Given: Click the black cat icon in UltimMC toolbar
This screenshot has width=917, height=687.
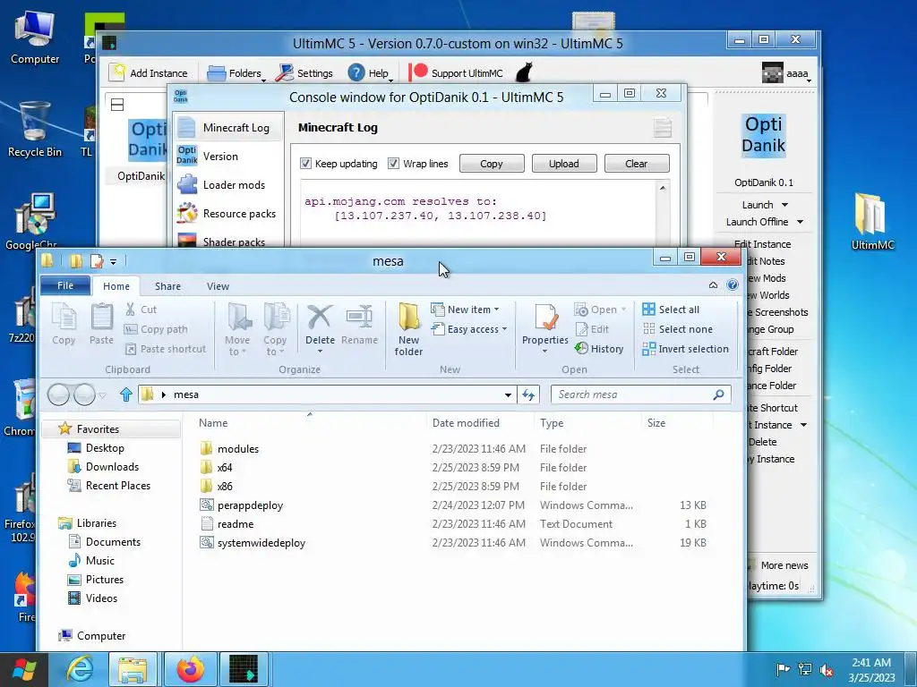Looking at the screenshot, I should click(524, 72).
